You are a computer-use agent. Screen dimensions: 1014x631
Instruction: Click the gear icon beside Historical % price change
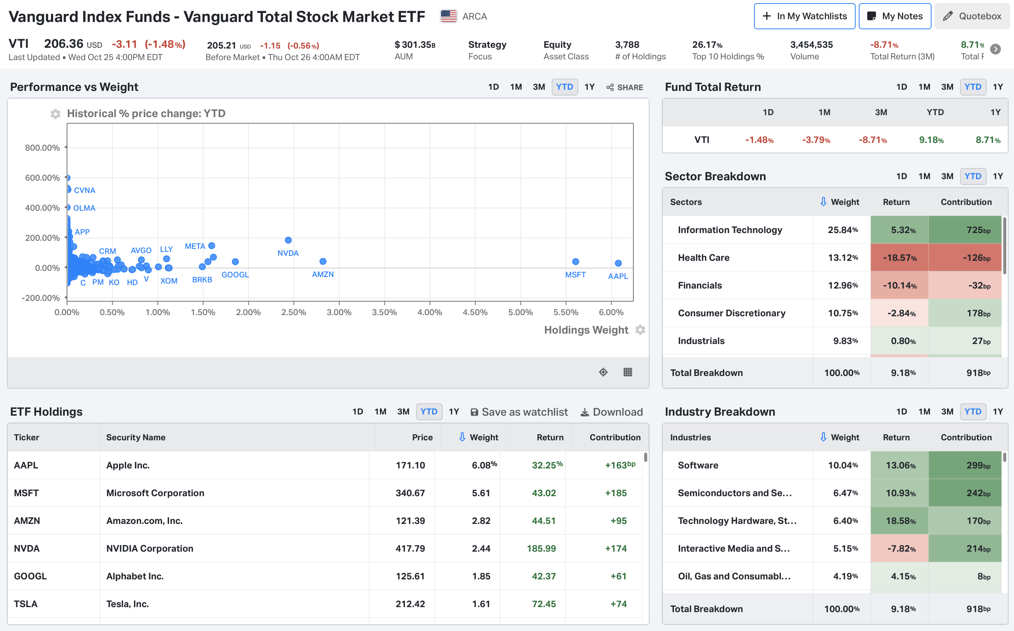point(55,114)
